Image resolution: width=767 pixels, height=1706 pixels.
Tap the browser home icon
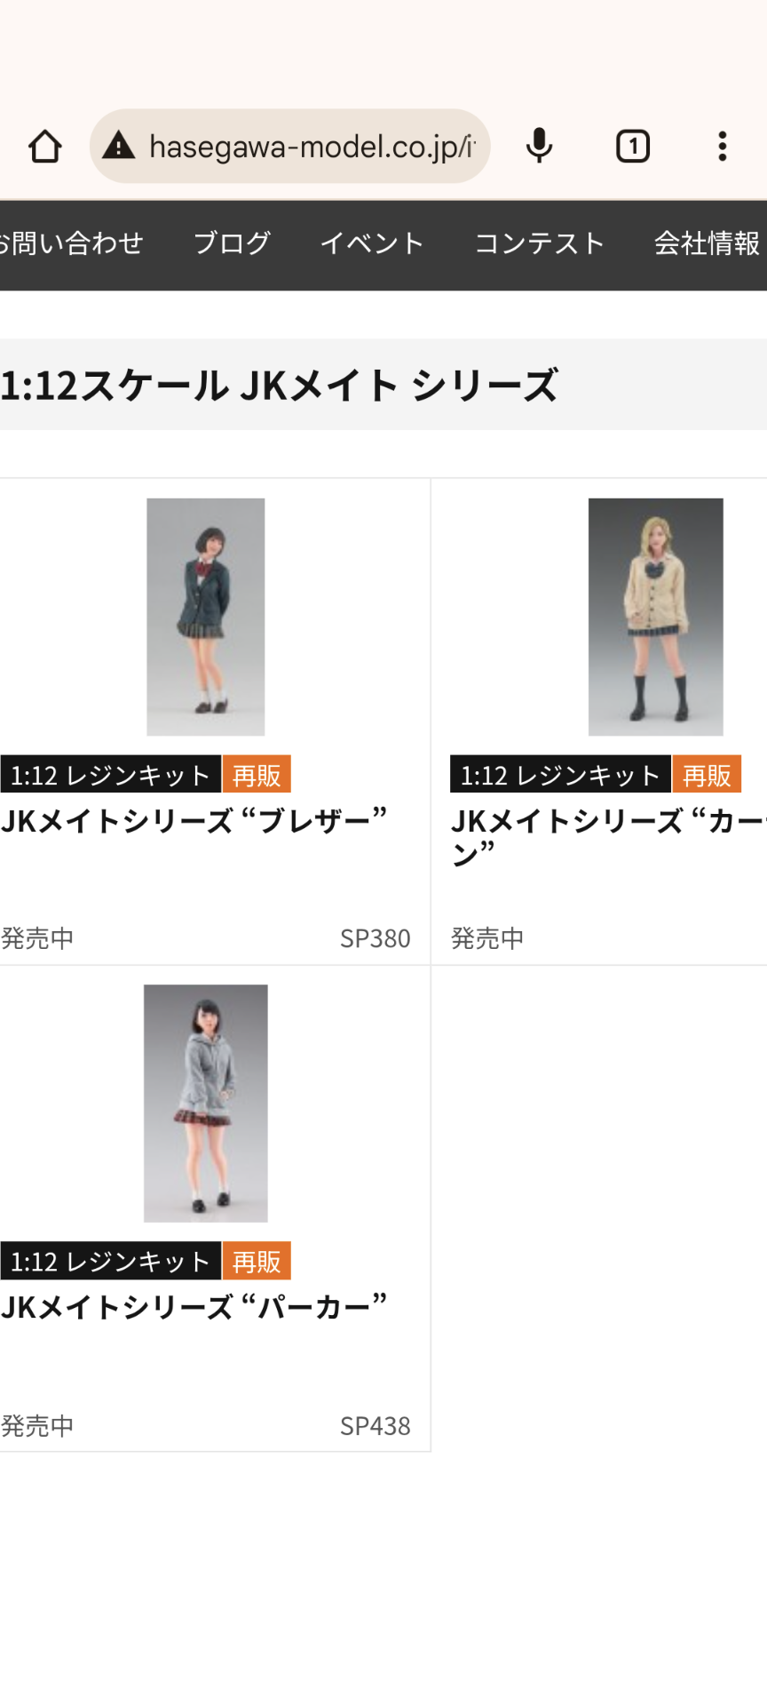click(44, 147)
